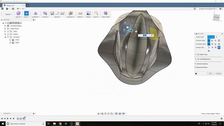Expand Named Views tree node
The image size is (224, 126).
pos(5,29)
